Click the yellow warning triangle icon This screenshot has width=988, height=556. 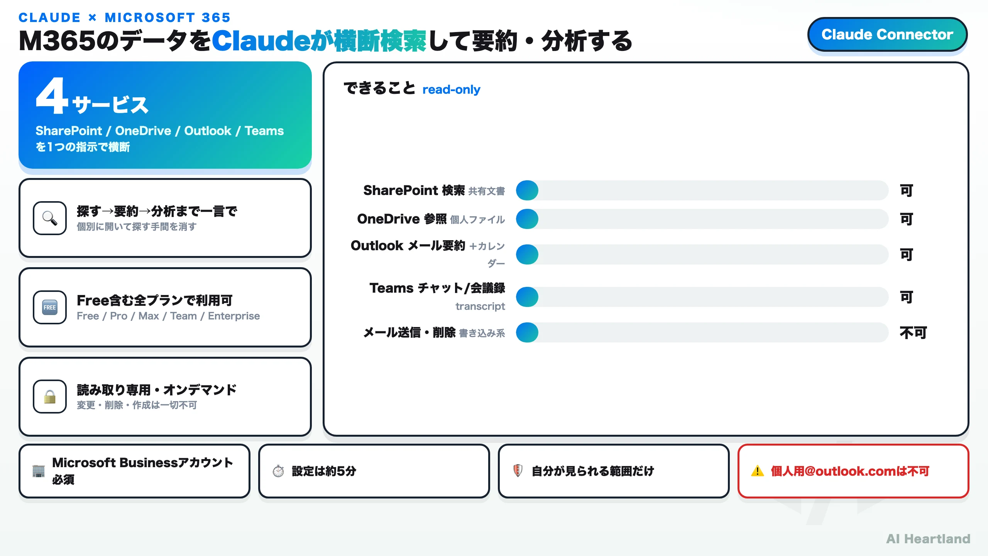758,471
